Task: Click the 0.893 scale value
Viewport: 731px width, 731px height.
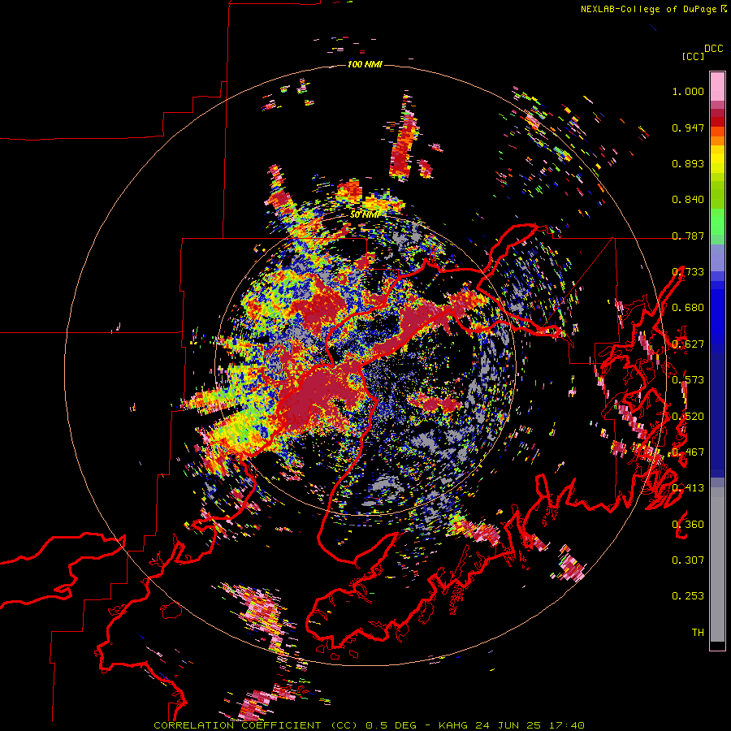Action: click(688, 163)
